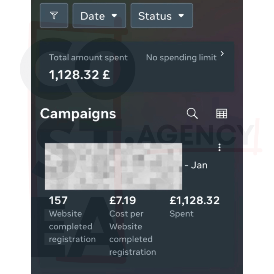Click the arrow beside No spending limit
Image resolution: width=274 pixels, height=274 pixels.
coord(223,54)
